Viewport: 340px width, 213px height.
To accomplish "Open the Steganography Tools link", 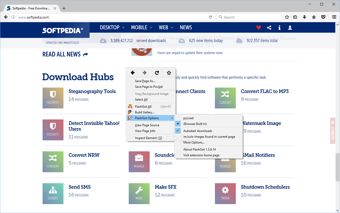I will coord(92,91).
